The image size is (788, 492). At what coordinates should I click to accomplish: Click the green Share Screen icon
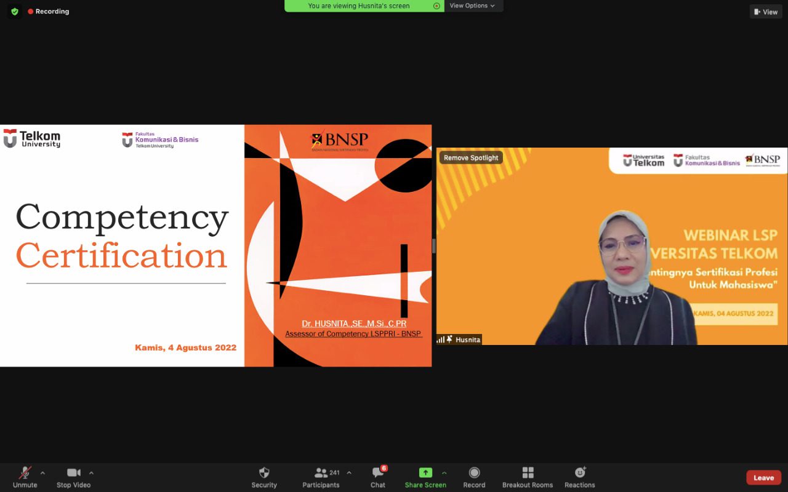(x=425, y=472)
